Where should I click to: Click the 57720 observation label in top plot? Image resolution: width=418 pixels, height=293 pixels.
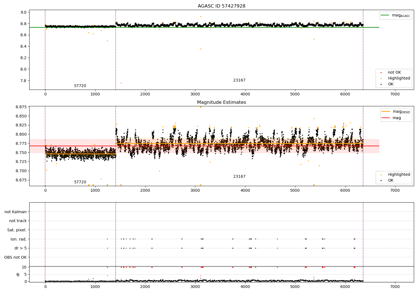[x=80, y=86]
